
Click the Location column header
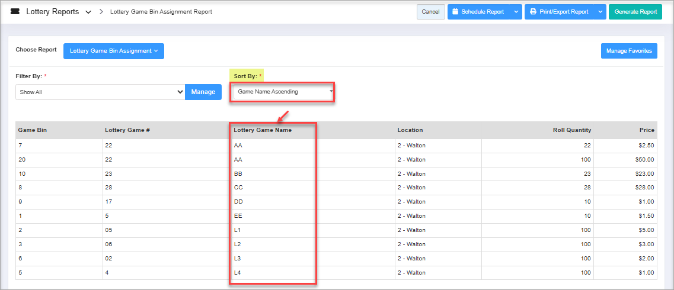coord(410,130)
